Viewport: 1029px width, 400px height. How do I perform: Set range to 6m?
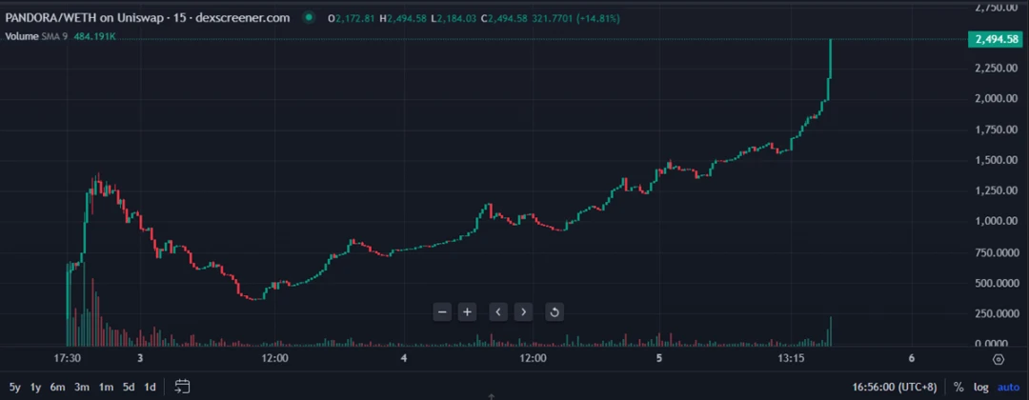tap(58, 387)
